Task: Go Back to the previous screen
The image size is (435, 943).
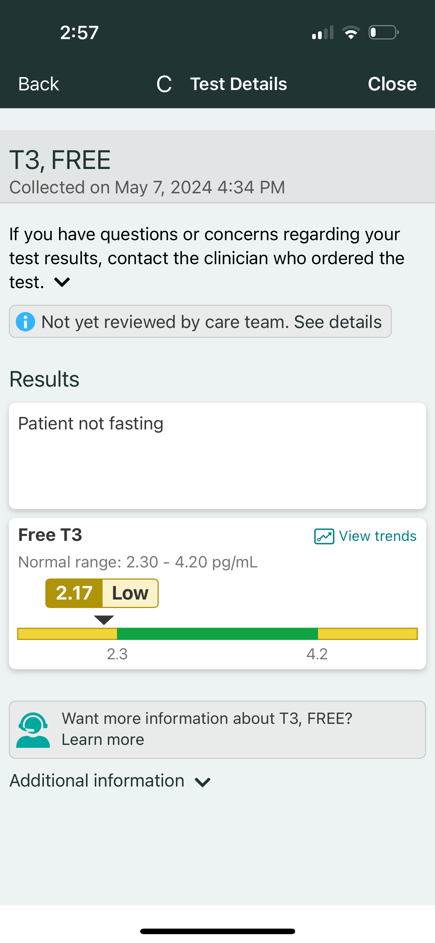Action: [x=39, y=84]
